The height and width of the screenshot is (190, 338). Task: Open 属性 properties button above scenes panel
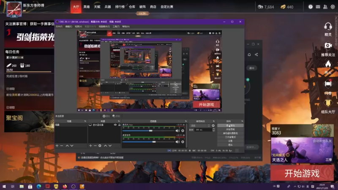coord(106,116)
